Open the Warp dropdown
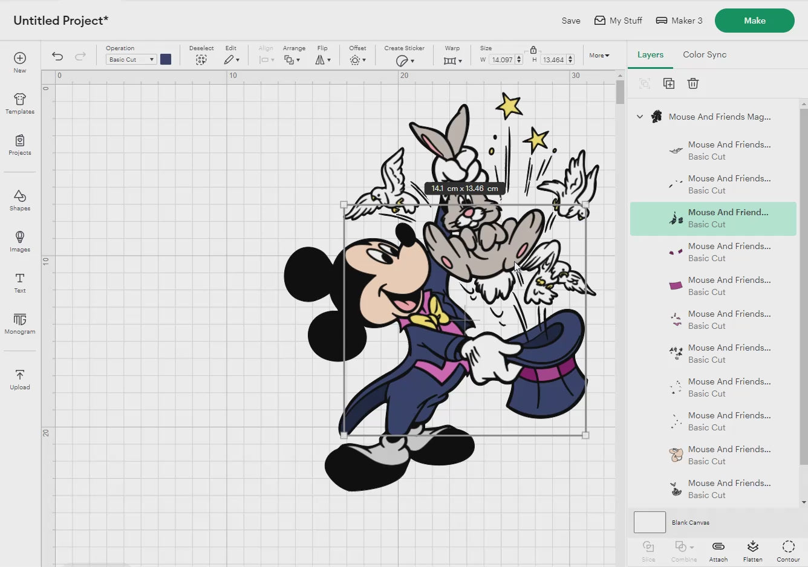The width and height of the screenshot is (808, 567). coord(452,60)
